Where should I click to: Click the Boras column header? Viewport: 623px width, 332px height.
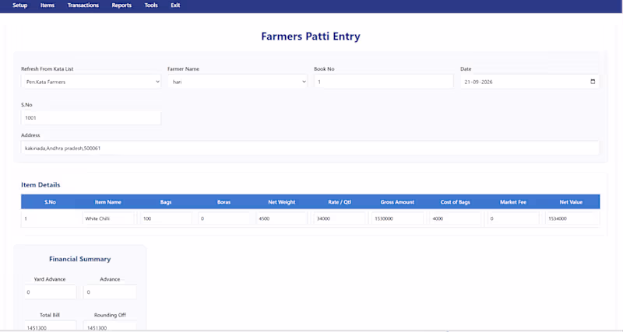(224, 202)
